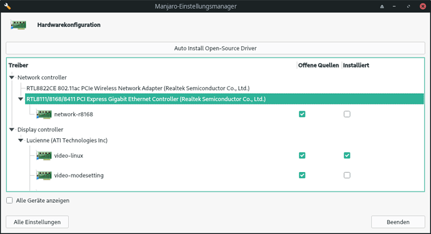Close the window with the red X
Screen dimensions: 431x234
(x=423, y=6)
